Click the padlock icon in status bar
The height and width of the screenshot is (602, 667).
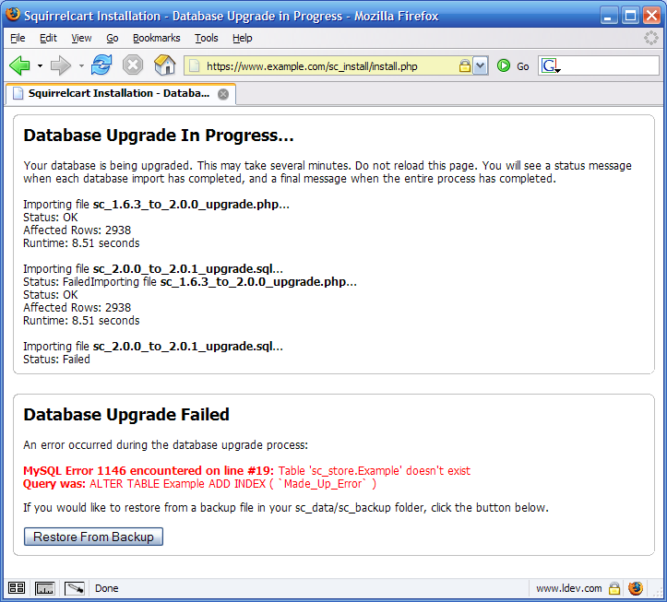point(614,588)
